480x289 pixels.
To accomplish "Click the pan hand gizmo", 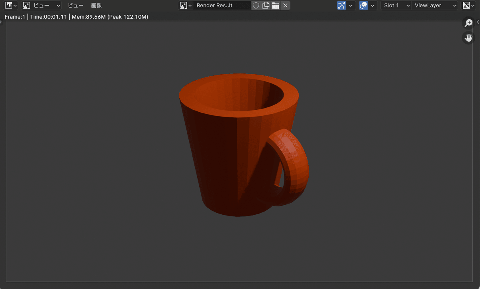I will coord(468,38).
